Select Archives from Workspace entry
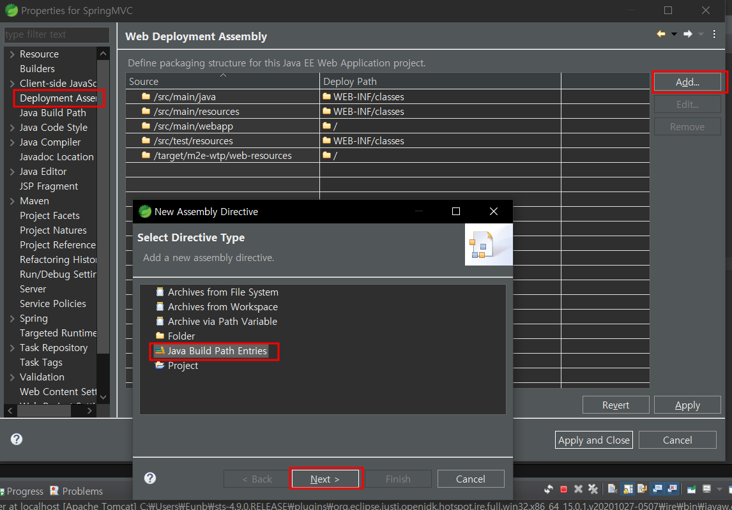Image resolution: width=732 pixels, height=510 pixels. [217, 306]
